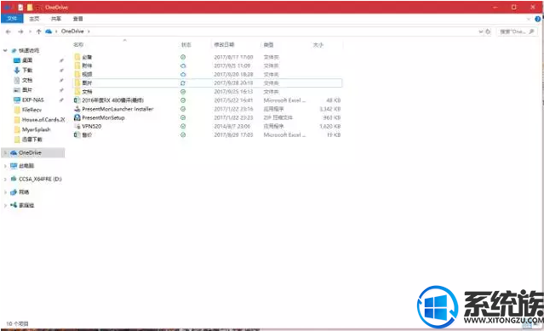This screenshot has width=544, height=331.
Task: Select the 2016年度RX 480 Excel file name
Action: tap(112, 100)
